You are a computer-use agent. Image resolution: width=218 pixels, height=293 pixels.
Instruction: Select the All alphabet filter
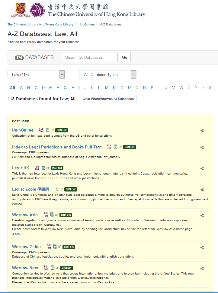pos(12,88)
